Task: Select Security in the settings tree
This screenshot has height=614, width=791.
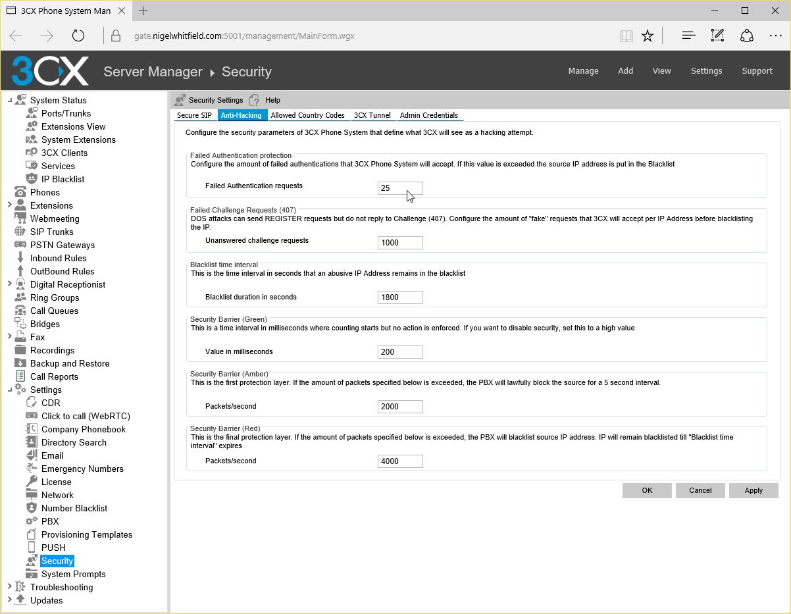Action: [57, 561]
